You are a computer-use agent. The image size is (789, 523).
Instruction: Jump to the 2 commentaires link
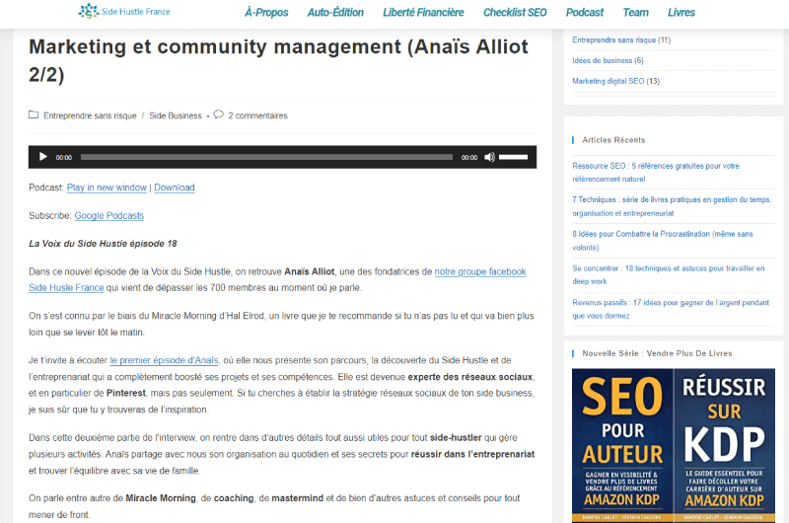257,115
